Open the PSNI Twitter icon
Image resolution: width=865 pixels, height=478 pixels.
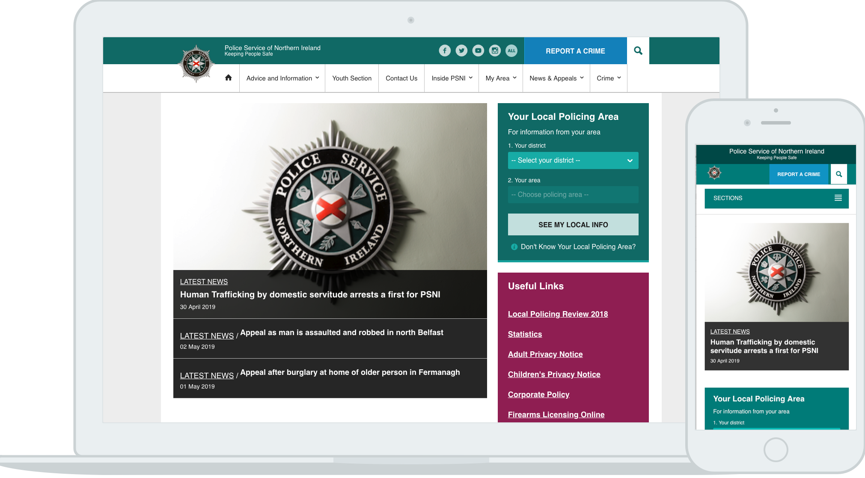click(x=461, y=50)
